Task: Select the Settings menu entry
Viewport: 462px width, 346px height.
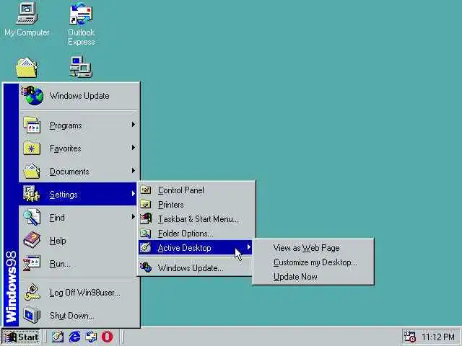Action: (79, 194)
